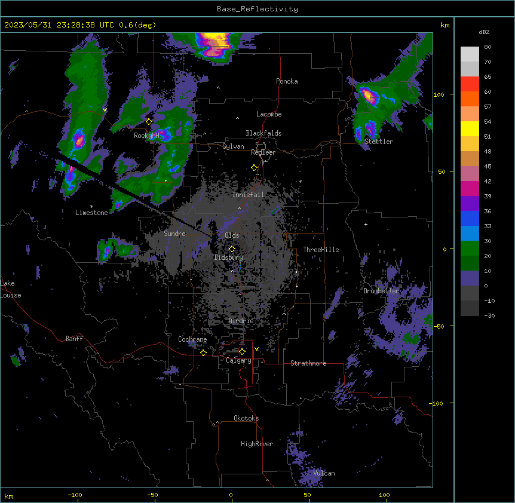
Task: Click the white plus marker northeast of ThreeHills
Action: (366, 224)
